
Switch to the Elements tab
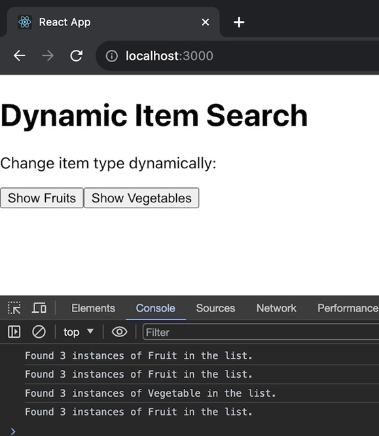pyautogui.click(x=93, y=308)
